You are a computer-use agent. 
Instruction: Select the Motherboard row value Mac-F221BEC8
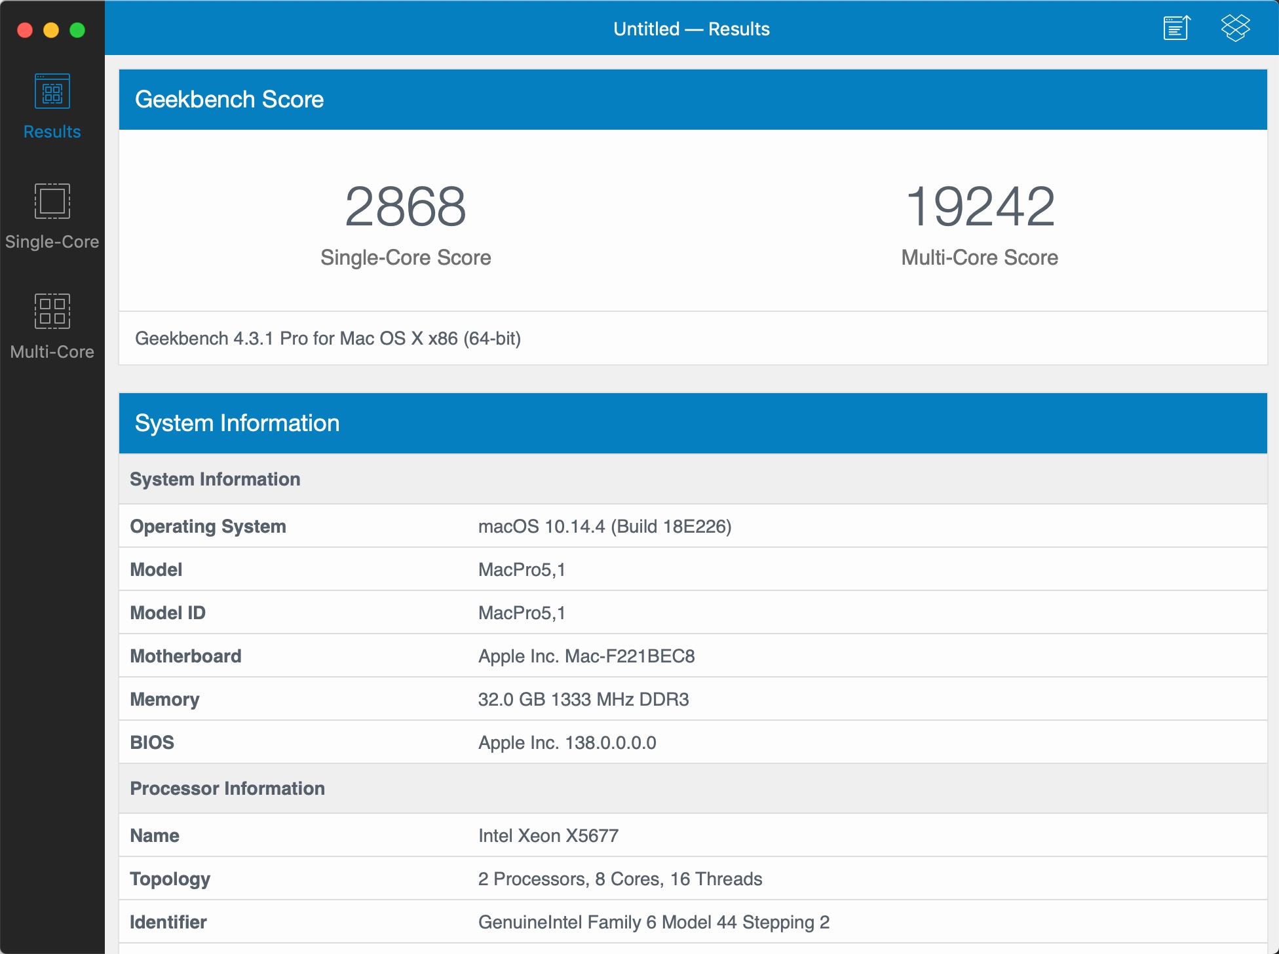[586, 656]
